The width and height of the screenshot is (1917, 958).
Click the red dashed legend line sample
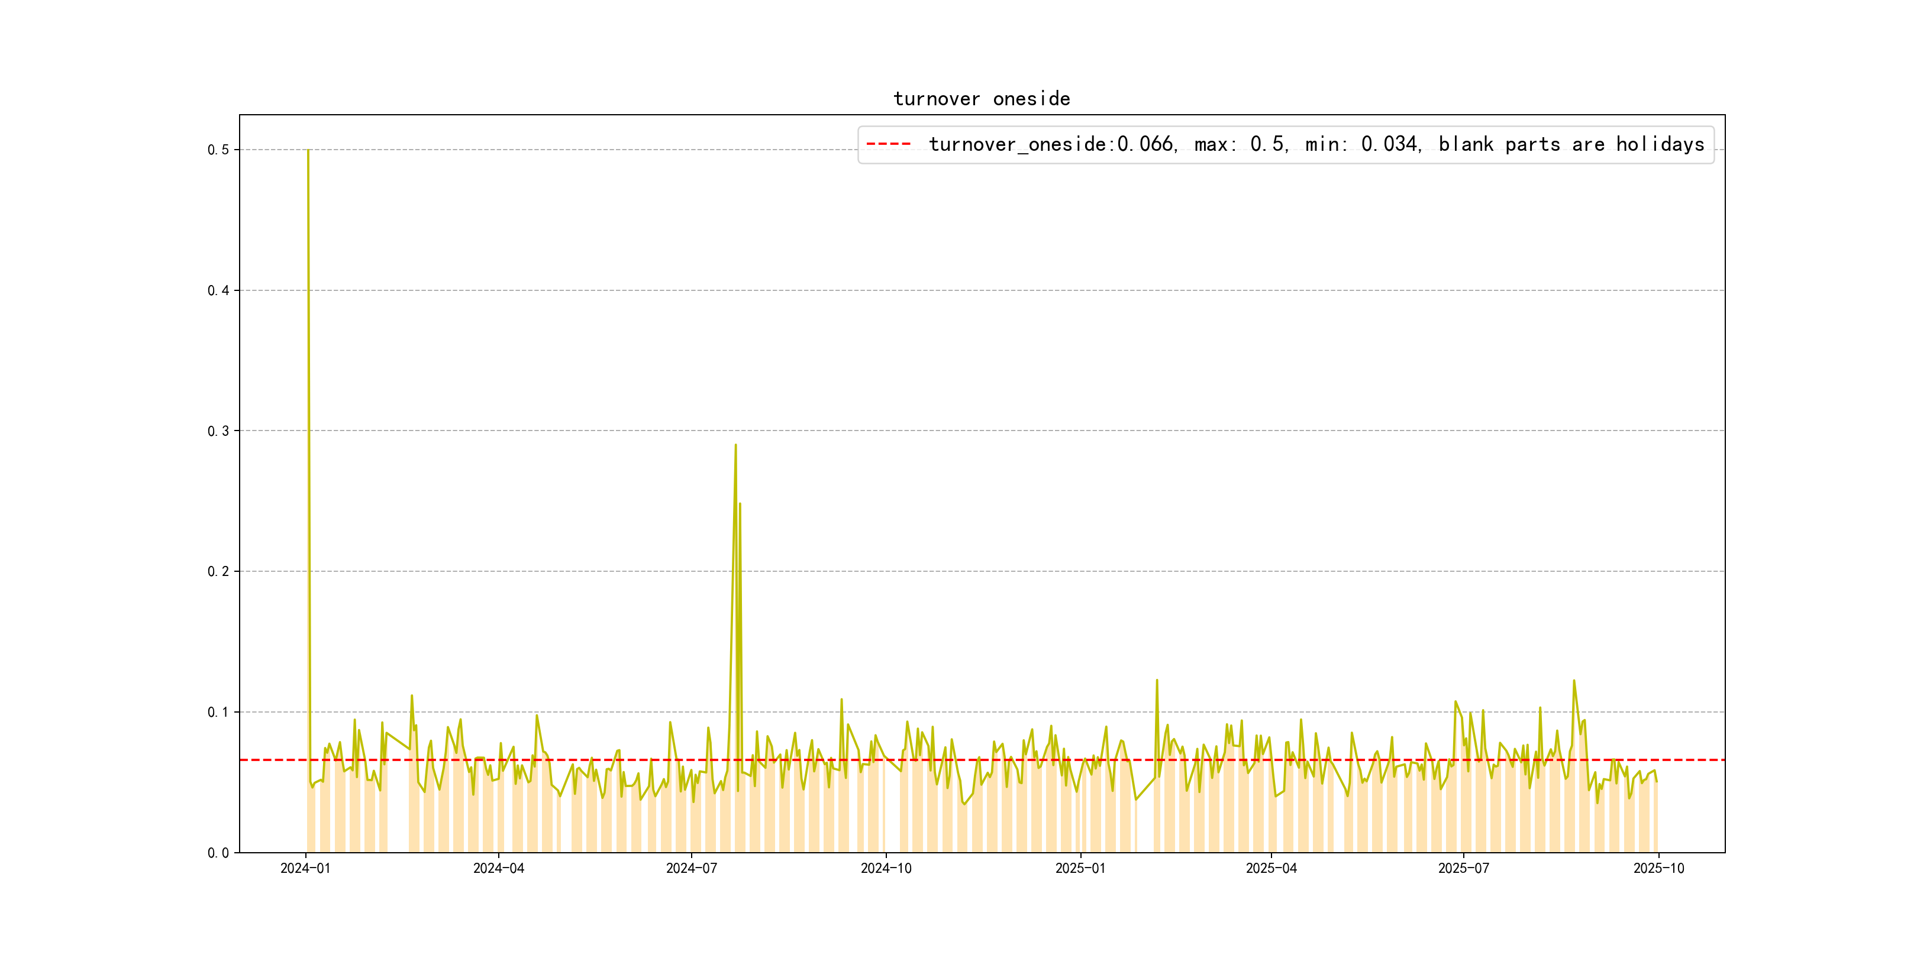click(889, 144)
